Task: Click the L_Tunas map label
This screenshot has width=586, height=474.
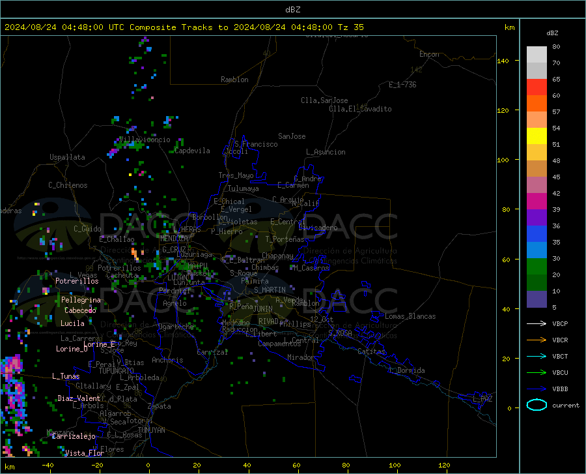Action: (x=66, y=376)
